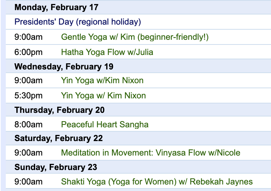
Task: Click the 6:00pm time for Hatha Yoga
Action: click(x=29, y=52)
